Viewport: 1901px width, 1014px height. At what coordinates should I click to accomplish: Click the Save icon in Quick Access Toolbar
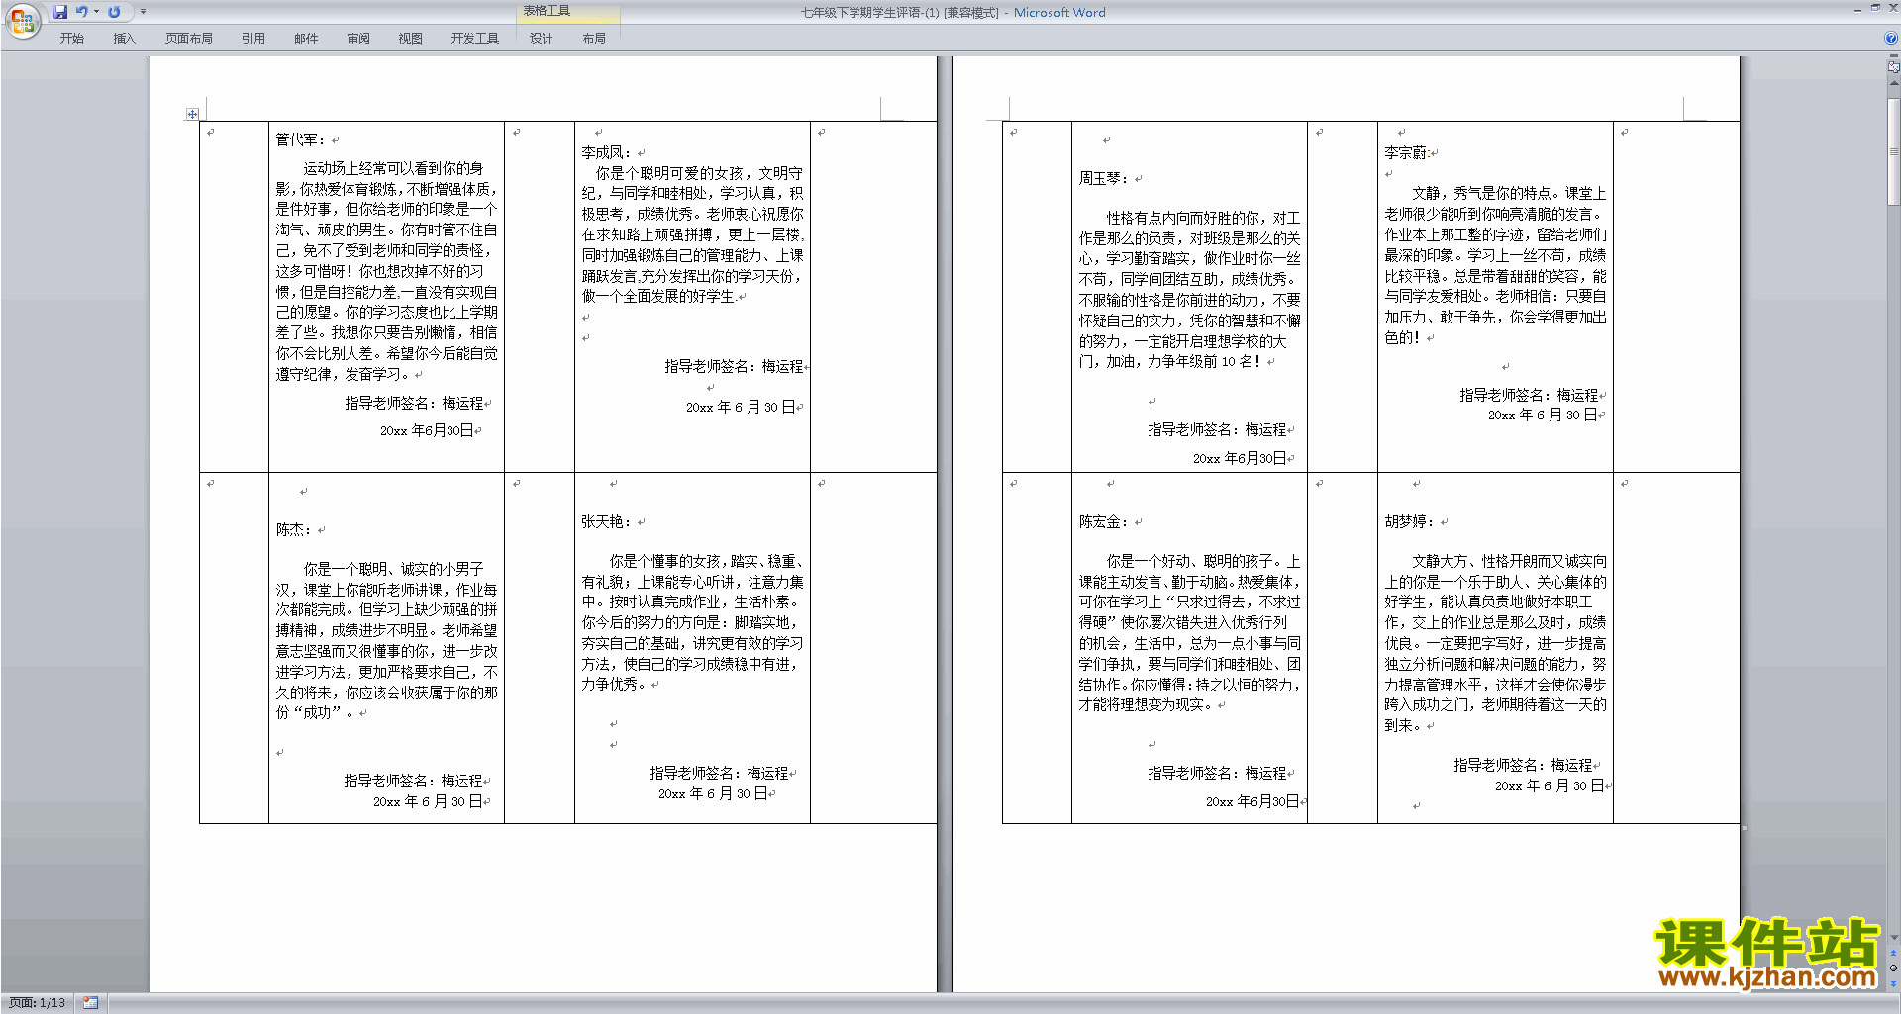pyautogui.click(x=60, y=12)
